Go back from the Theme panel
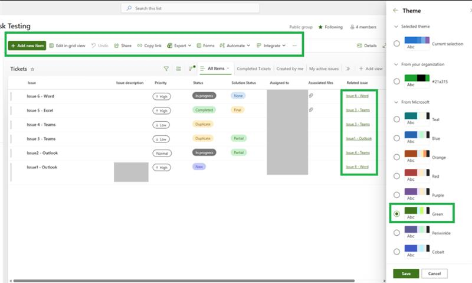The height and width of the screenshot is (283, 472). (x=395, y=11)
